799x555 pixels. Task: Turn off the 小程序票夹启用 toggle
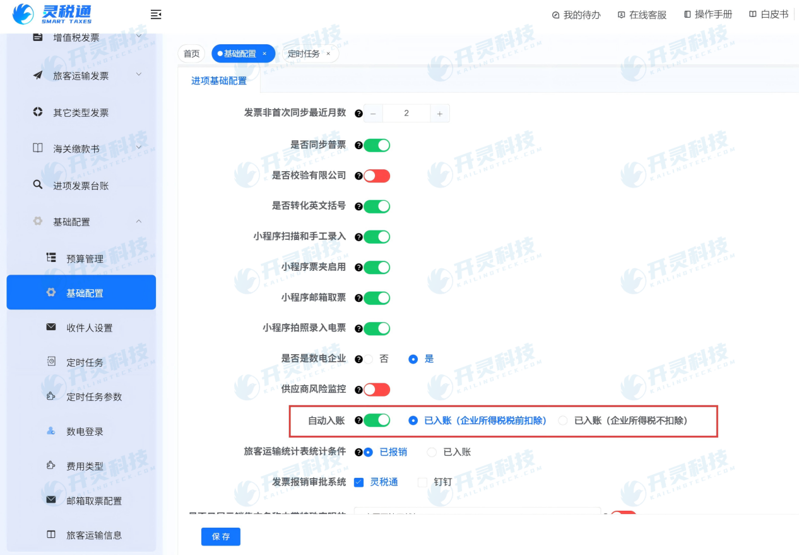coord(377,267)
